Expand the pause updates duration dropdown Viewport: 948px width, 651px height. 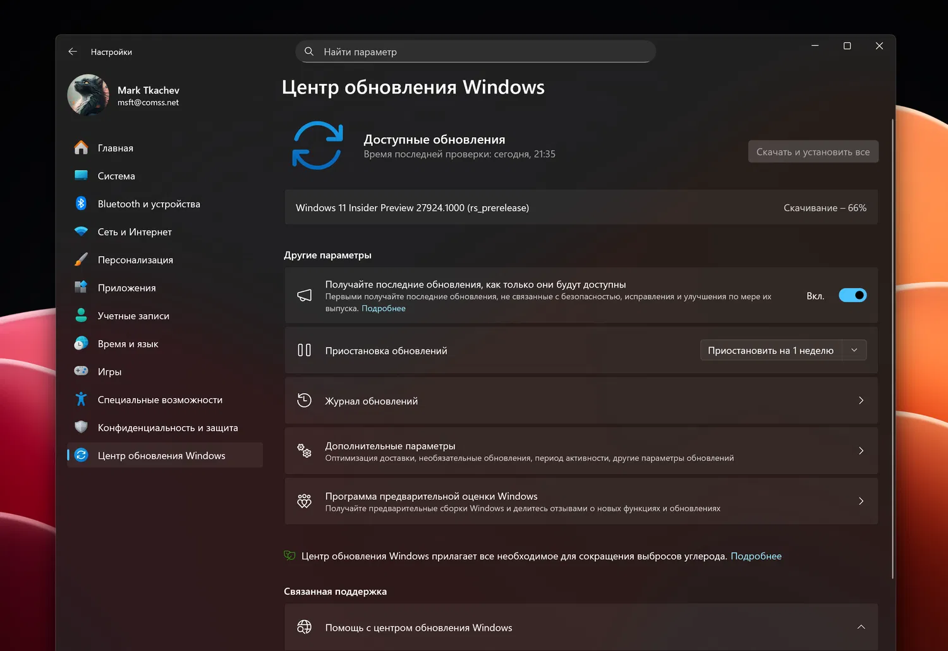tap(854, 350)
